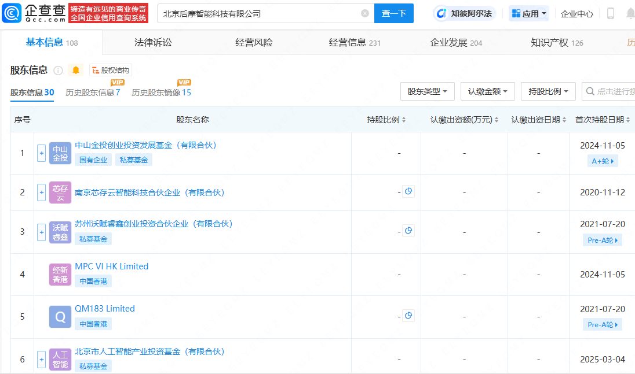This screenshot has width=635, height=374.
Task: Open the pie chart icon for QM183 Limited
Action: pos(408,316)
